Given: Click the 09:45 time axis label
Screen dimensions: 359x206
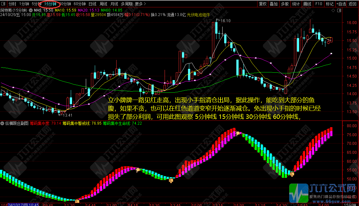Looking at the screenshot, I should tap(48, 205).
